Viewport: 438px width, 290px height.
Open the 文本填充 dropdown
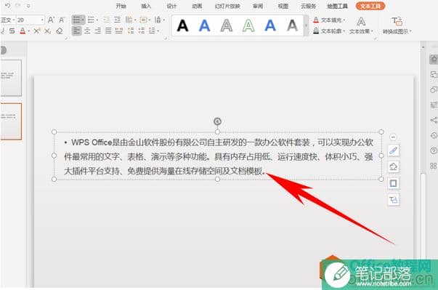pos(329,20)
